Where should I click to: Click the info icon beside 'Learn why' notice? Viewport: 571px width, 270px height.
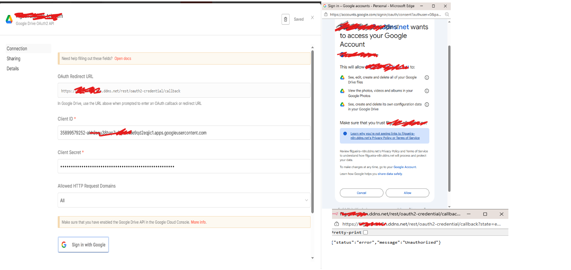345,134
